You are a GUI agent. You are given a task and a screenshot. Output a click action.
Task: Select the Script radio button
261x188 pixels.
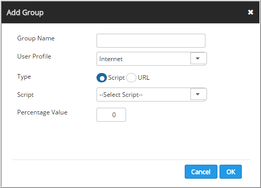pyautogui.click(x=102, y=78)
